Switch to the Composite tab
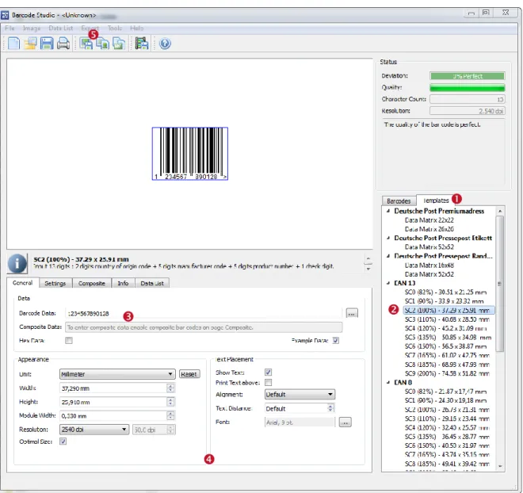 92,283
